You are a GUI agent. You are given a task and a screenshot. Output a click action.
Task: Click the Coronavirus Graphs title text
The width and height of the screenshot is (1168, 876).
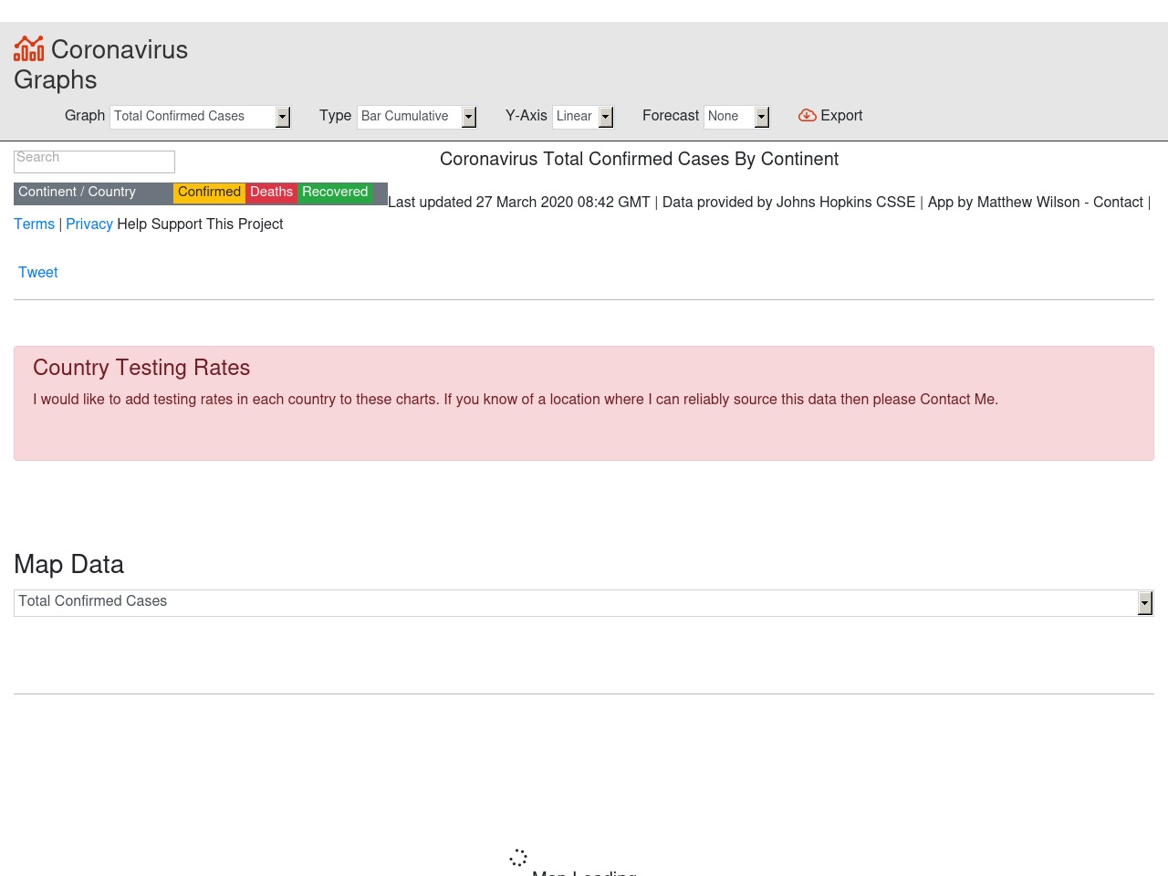(100, 65)
